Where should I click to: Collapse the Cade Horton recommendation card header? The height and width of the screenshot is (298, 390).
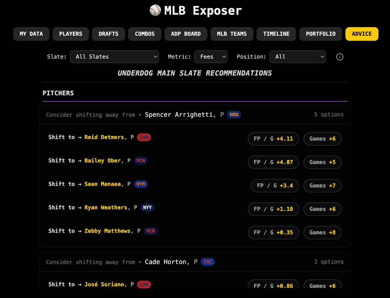195,262
